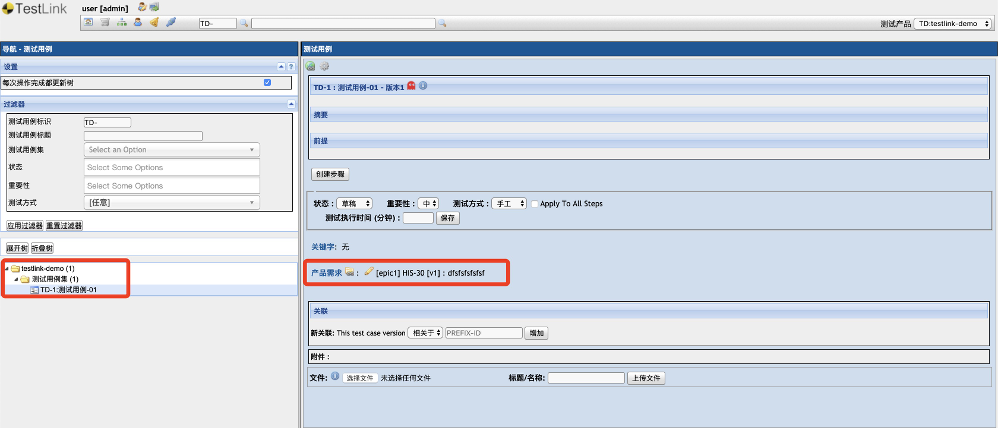Focus the 重要性 Select Some Options field
The height and width of the screenshot is (428, 998).
(172, 186)
